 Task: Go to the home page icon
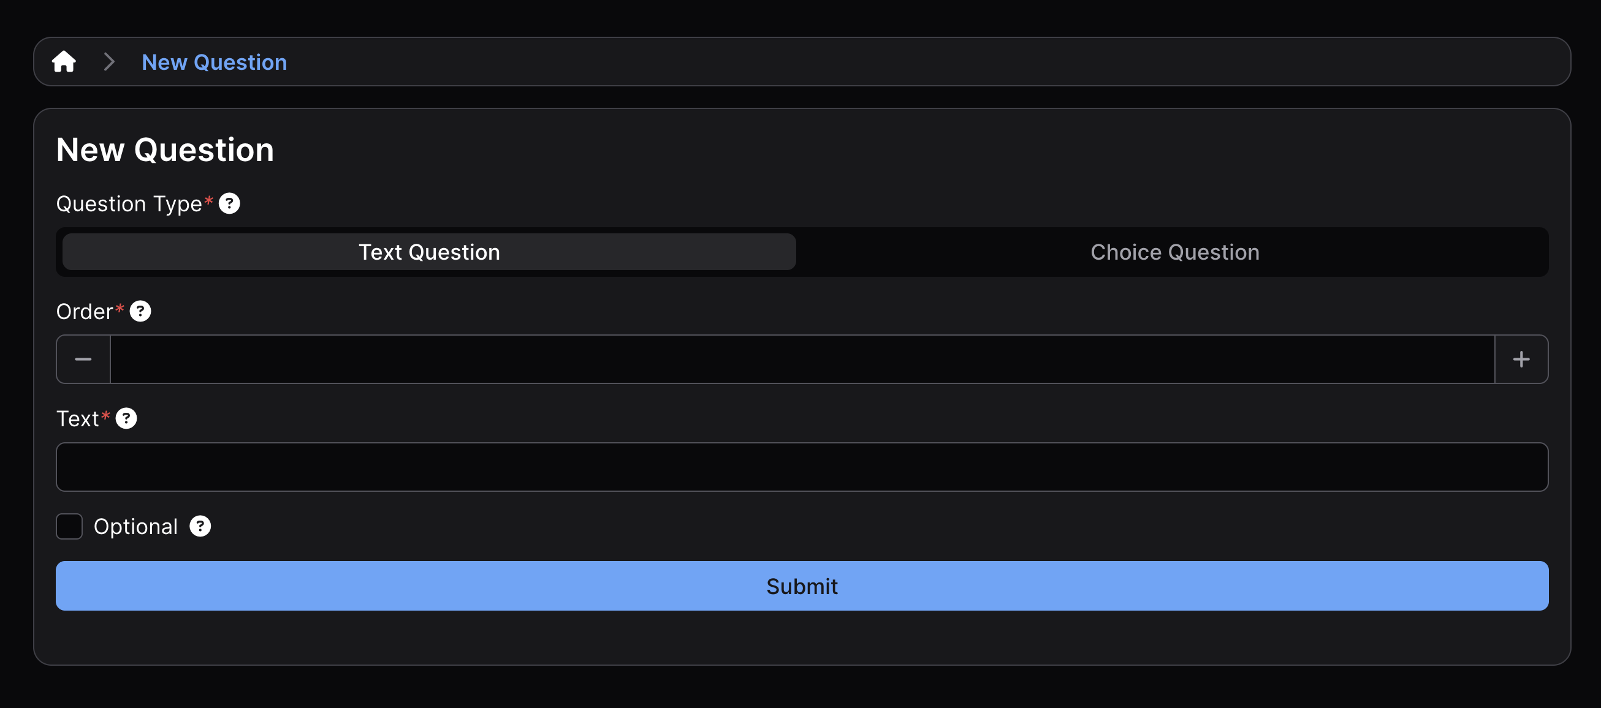tap(64, 62)
